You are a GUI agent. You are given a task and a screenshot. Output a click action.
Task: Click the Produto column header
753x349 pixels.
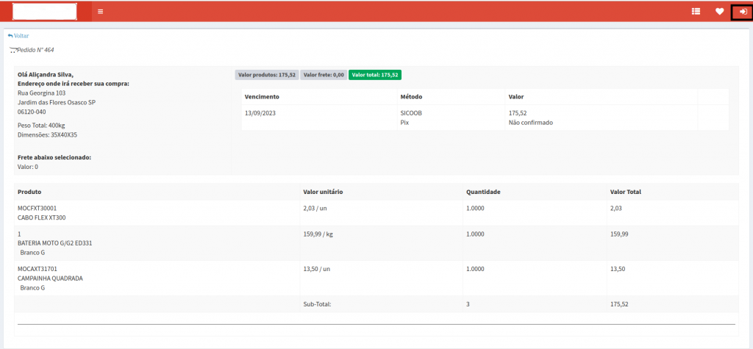coord(30,192)
